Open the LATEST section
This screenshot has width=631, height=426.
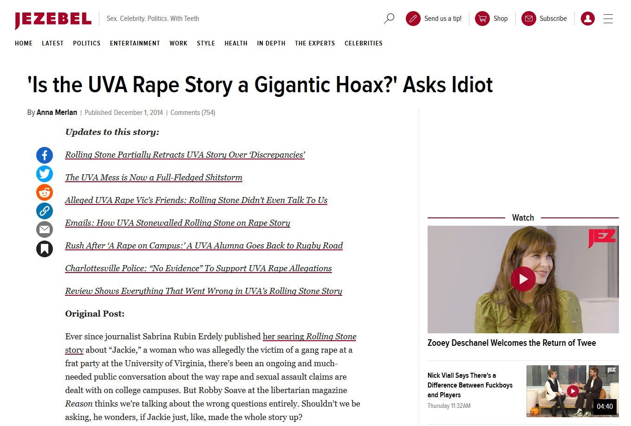pyautogui.click(x=52, y=43)
